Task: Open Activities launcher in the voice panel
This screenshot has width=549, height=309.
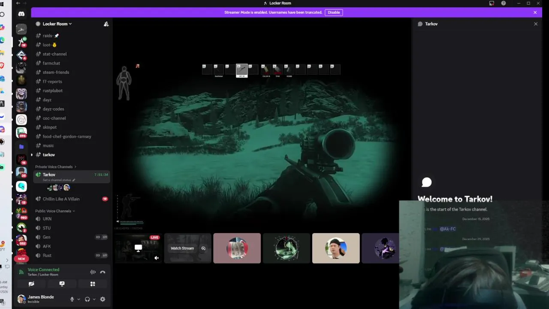Action: click(x=93, y=284)
